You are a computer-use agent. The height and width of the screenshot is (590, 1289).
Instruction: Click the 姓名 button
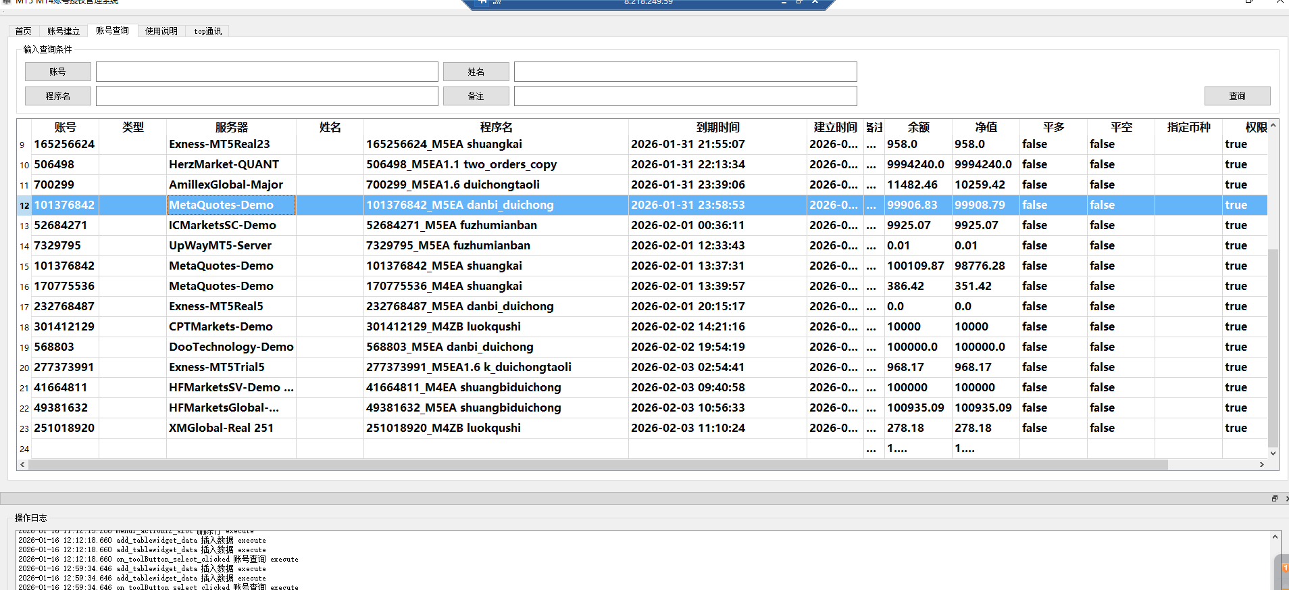476,72
